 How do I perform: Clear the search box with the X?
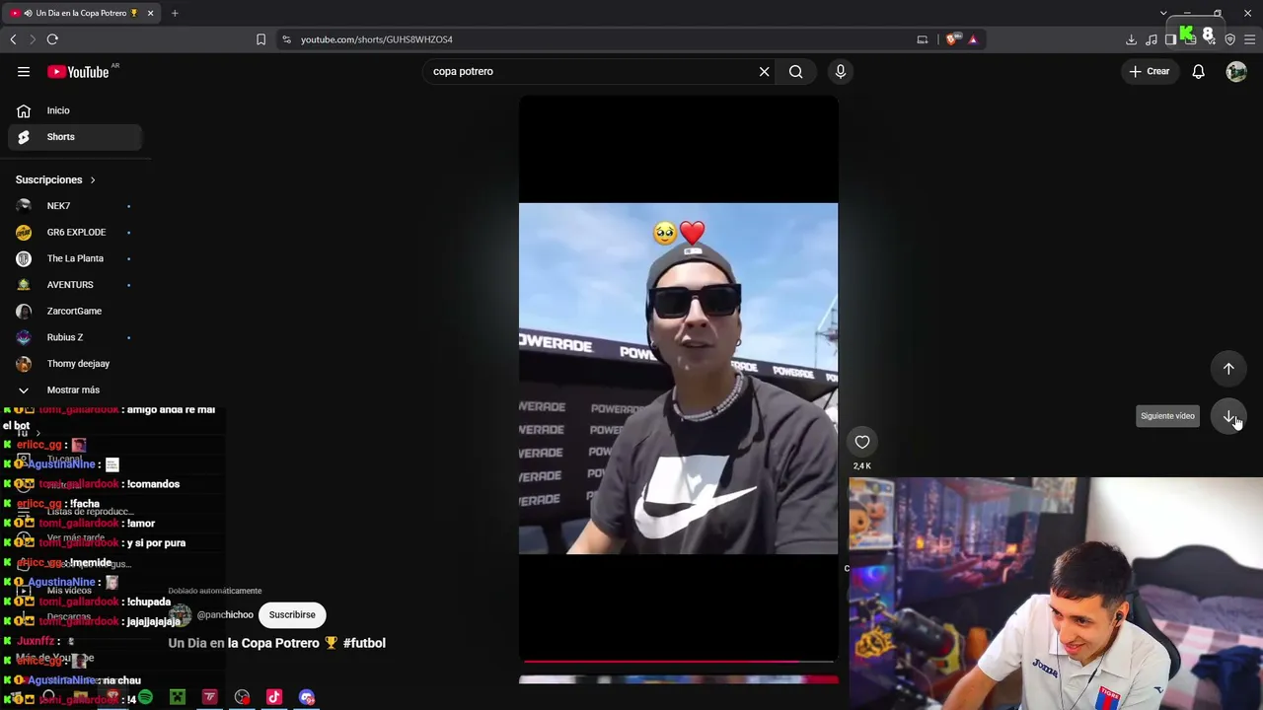pos(764,71)
